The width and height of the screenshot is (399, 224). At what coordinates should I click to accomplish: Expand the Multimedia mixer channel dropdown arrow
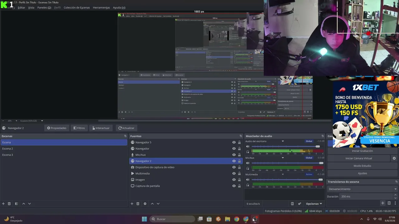click(x=283, y=175)
